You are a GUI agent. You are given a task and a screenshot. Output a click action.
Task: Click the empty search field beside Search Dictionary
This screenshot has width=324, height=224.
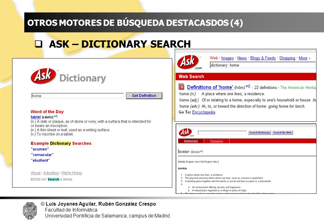[222, 133]
